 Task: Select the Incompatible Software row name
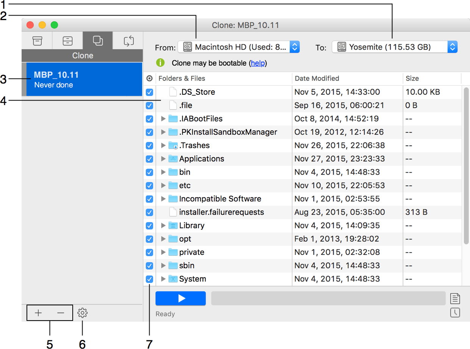click(220, 199)
